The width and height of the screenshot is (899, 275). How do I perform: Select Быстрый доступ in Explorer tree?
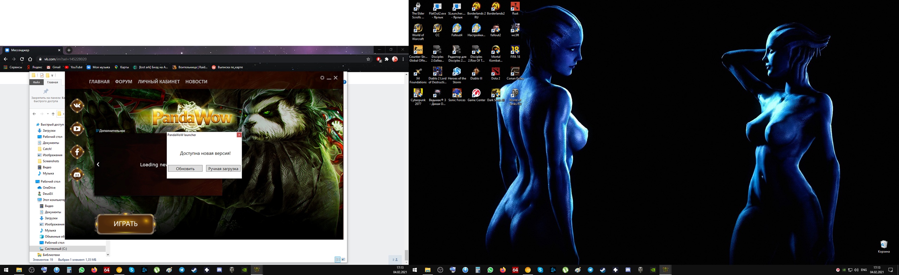[x=50, y=124]
